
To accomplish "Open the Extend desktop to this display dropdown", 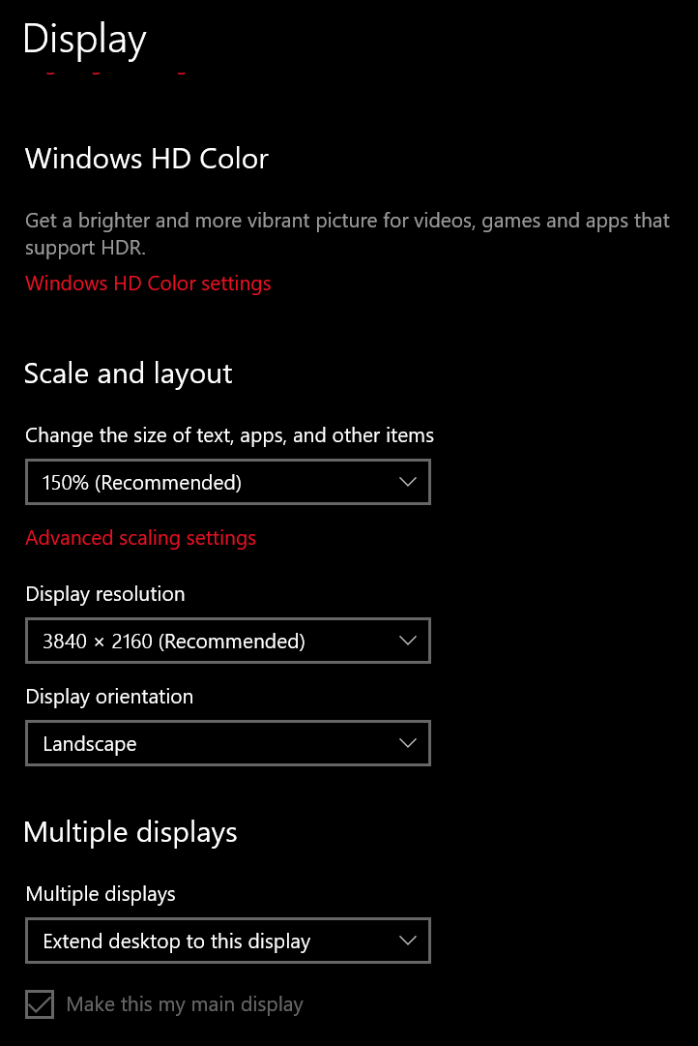I will coord(228,941).
